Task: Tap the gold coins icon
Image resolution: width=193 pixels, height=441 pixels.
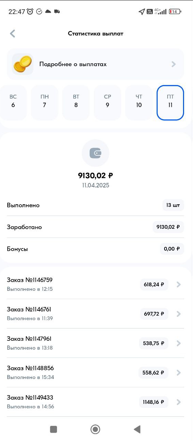Action: tap(23, 64)
